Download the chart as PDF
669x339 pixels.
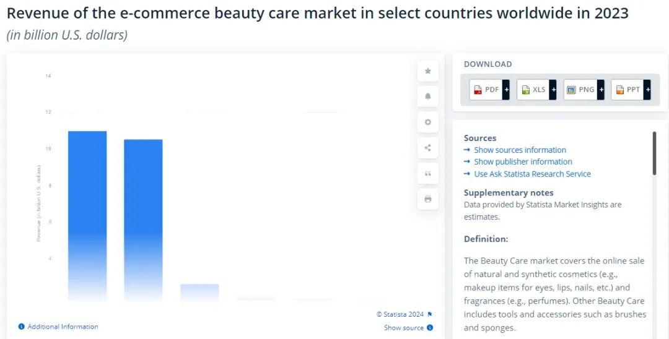[486, 90]
